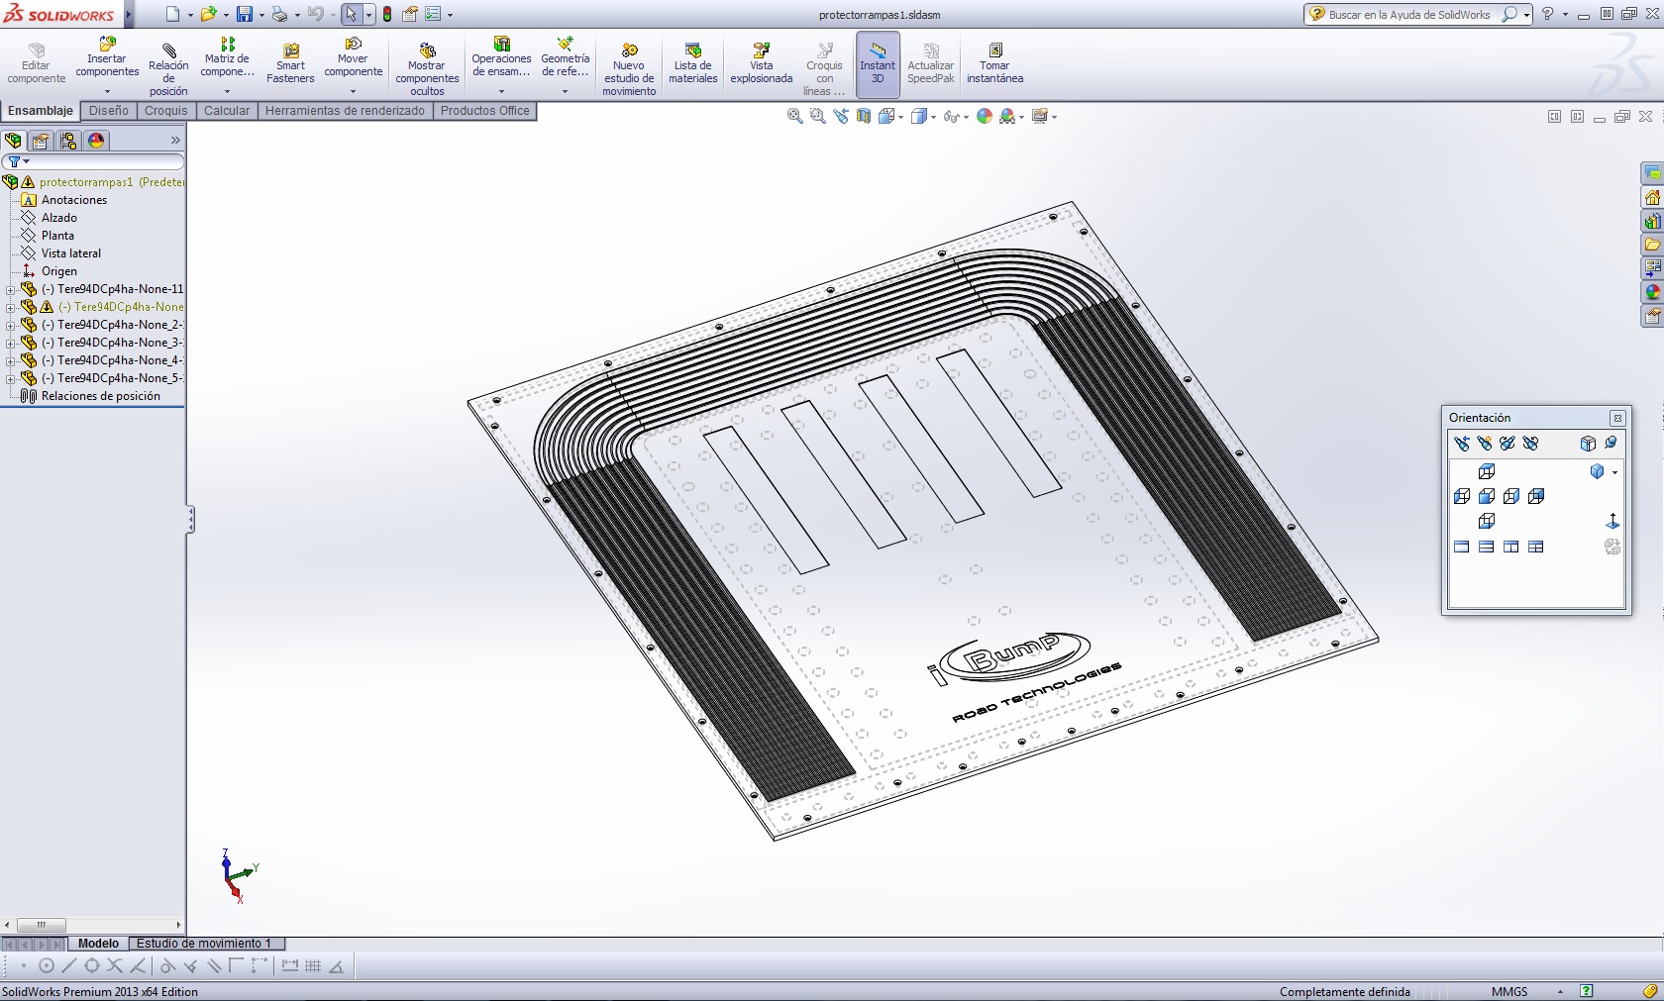This screenshot has width=1664, height=1001.
Task: Open the Matriz de componentes dropdown arrow
Action: pyautogui.click(x=227, y=91)
